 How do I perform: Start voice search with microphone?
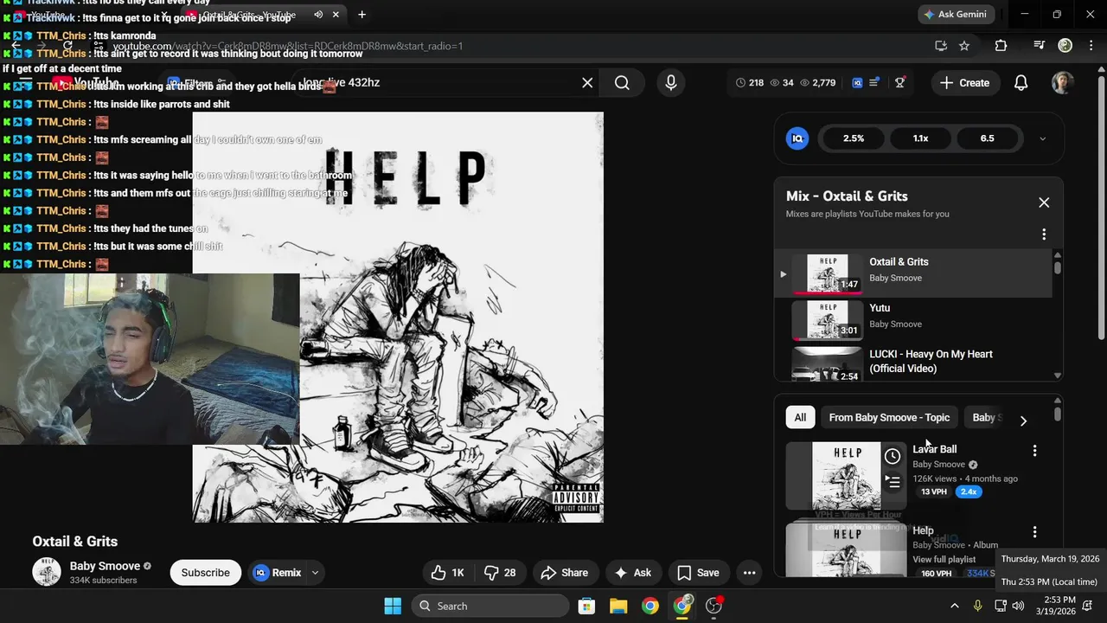point(670,83)
